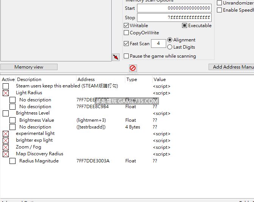Toggle the Executable checkbox
Image resolution: width=254 pixels, height=202 pixels.
[x=185, y=26]
